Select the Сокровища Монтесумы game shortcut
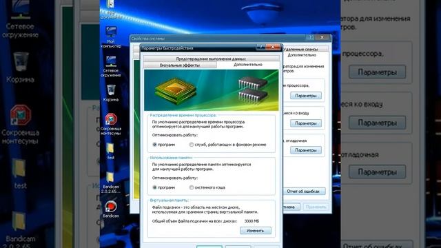 (x=111, y=124)
